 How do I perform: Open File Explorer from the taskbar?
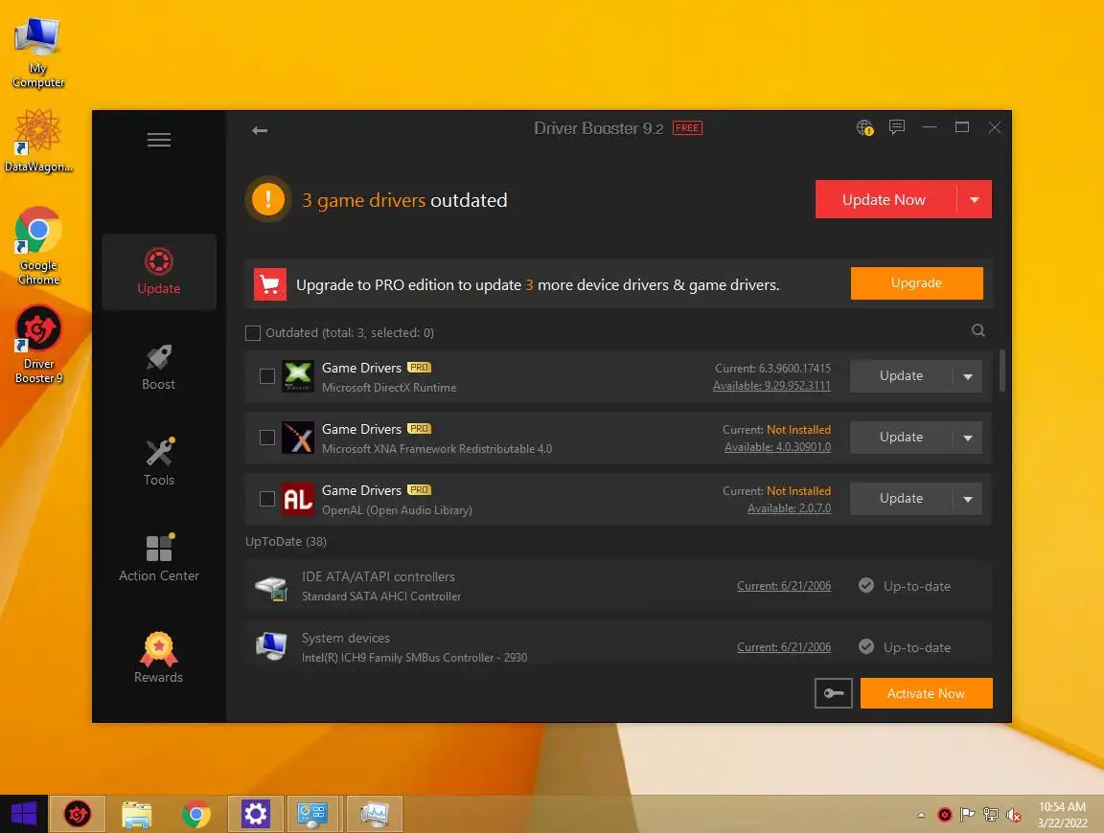point(137,814)
